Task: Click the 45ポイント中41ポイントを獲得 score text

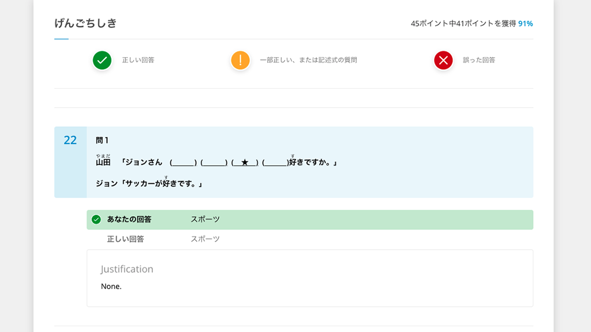Action: pos(463,24)
